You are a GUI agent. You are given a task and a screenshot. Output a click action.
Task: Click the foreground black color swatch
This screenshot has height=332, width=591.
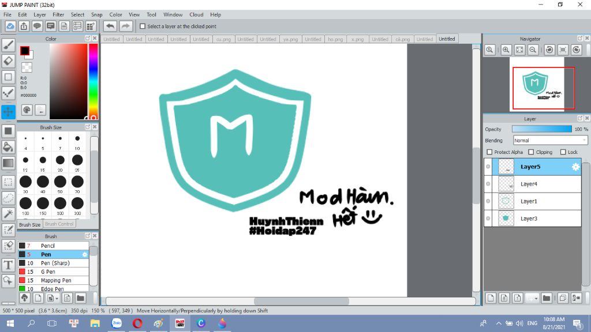(25, 51)
